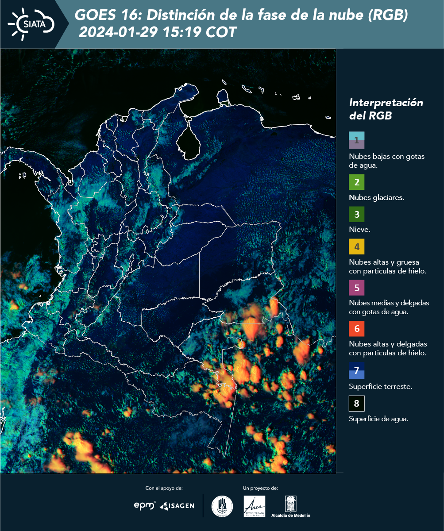Click the 'Un proyecto de:' text
Image resolution: width=444 pixels, height=531 pixels.
point(260,488)
